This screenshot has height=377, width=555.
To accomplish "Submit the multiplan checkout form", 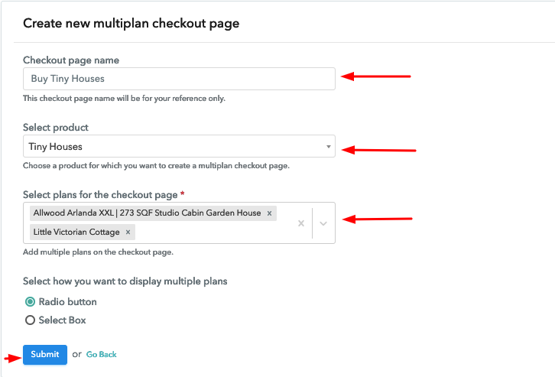I will tap(45, 354).
